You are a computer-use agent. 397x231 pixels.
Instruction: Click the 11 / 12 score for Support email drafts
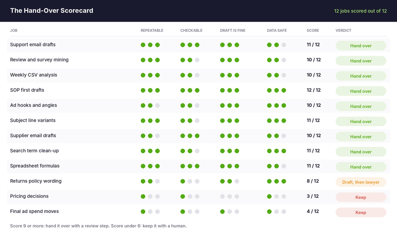(x=313, y=45)
